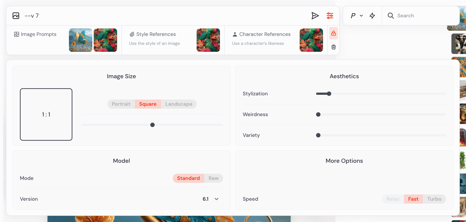Viewport: 466px width, 222px height.
Task: Click the Variety label
Action: 251,135
